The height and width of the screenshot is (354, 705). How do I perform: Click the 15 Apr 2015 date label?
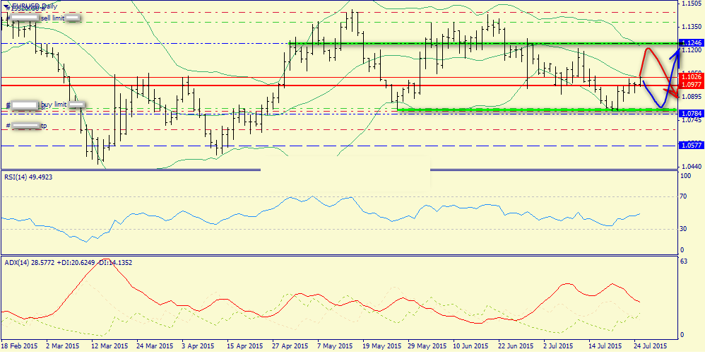click(x=245, y=346)
